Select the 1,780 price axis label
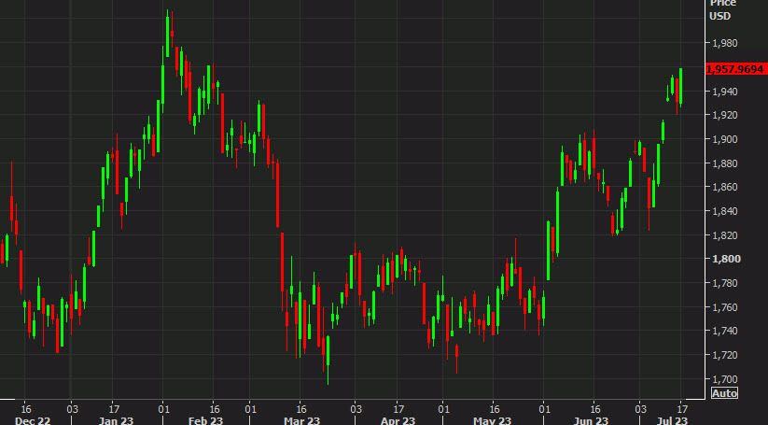Screen dimensions: 768x425 pos(724,283)
